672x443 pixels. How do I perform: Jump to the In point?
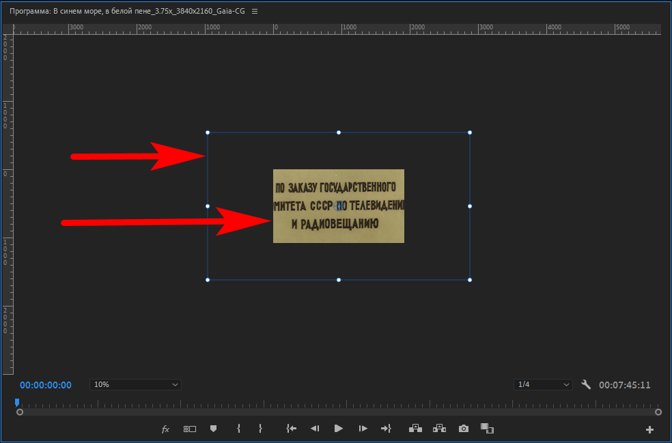(292, 429)
